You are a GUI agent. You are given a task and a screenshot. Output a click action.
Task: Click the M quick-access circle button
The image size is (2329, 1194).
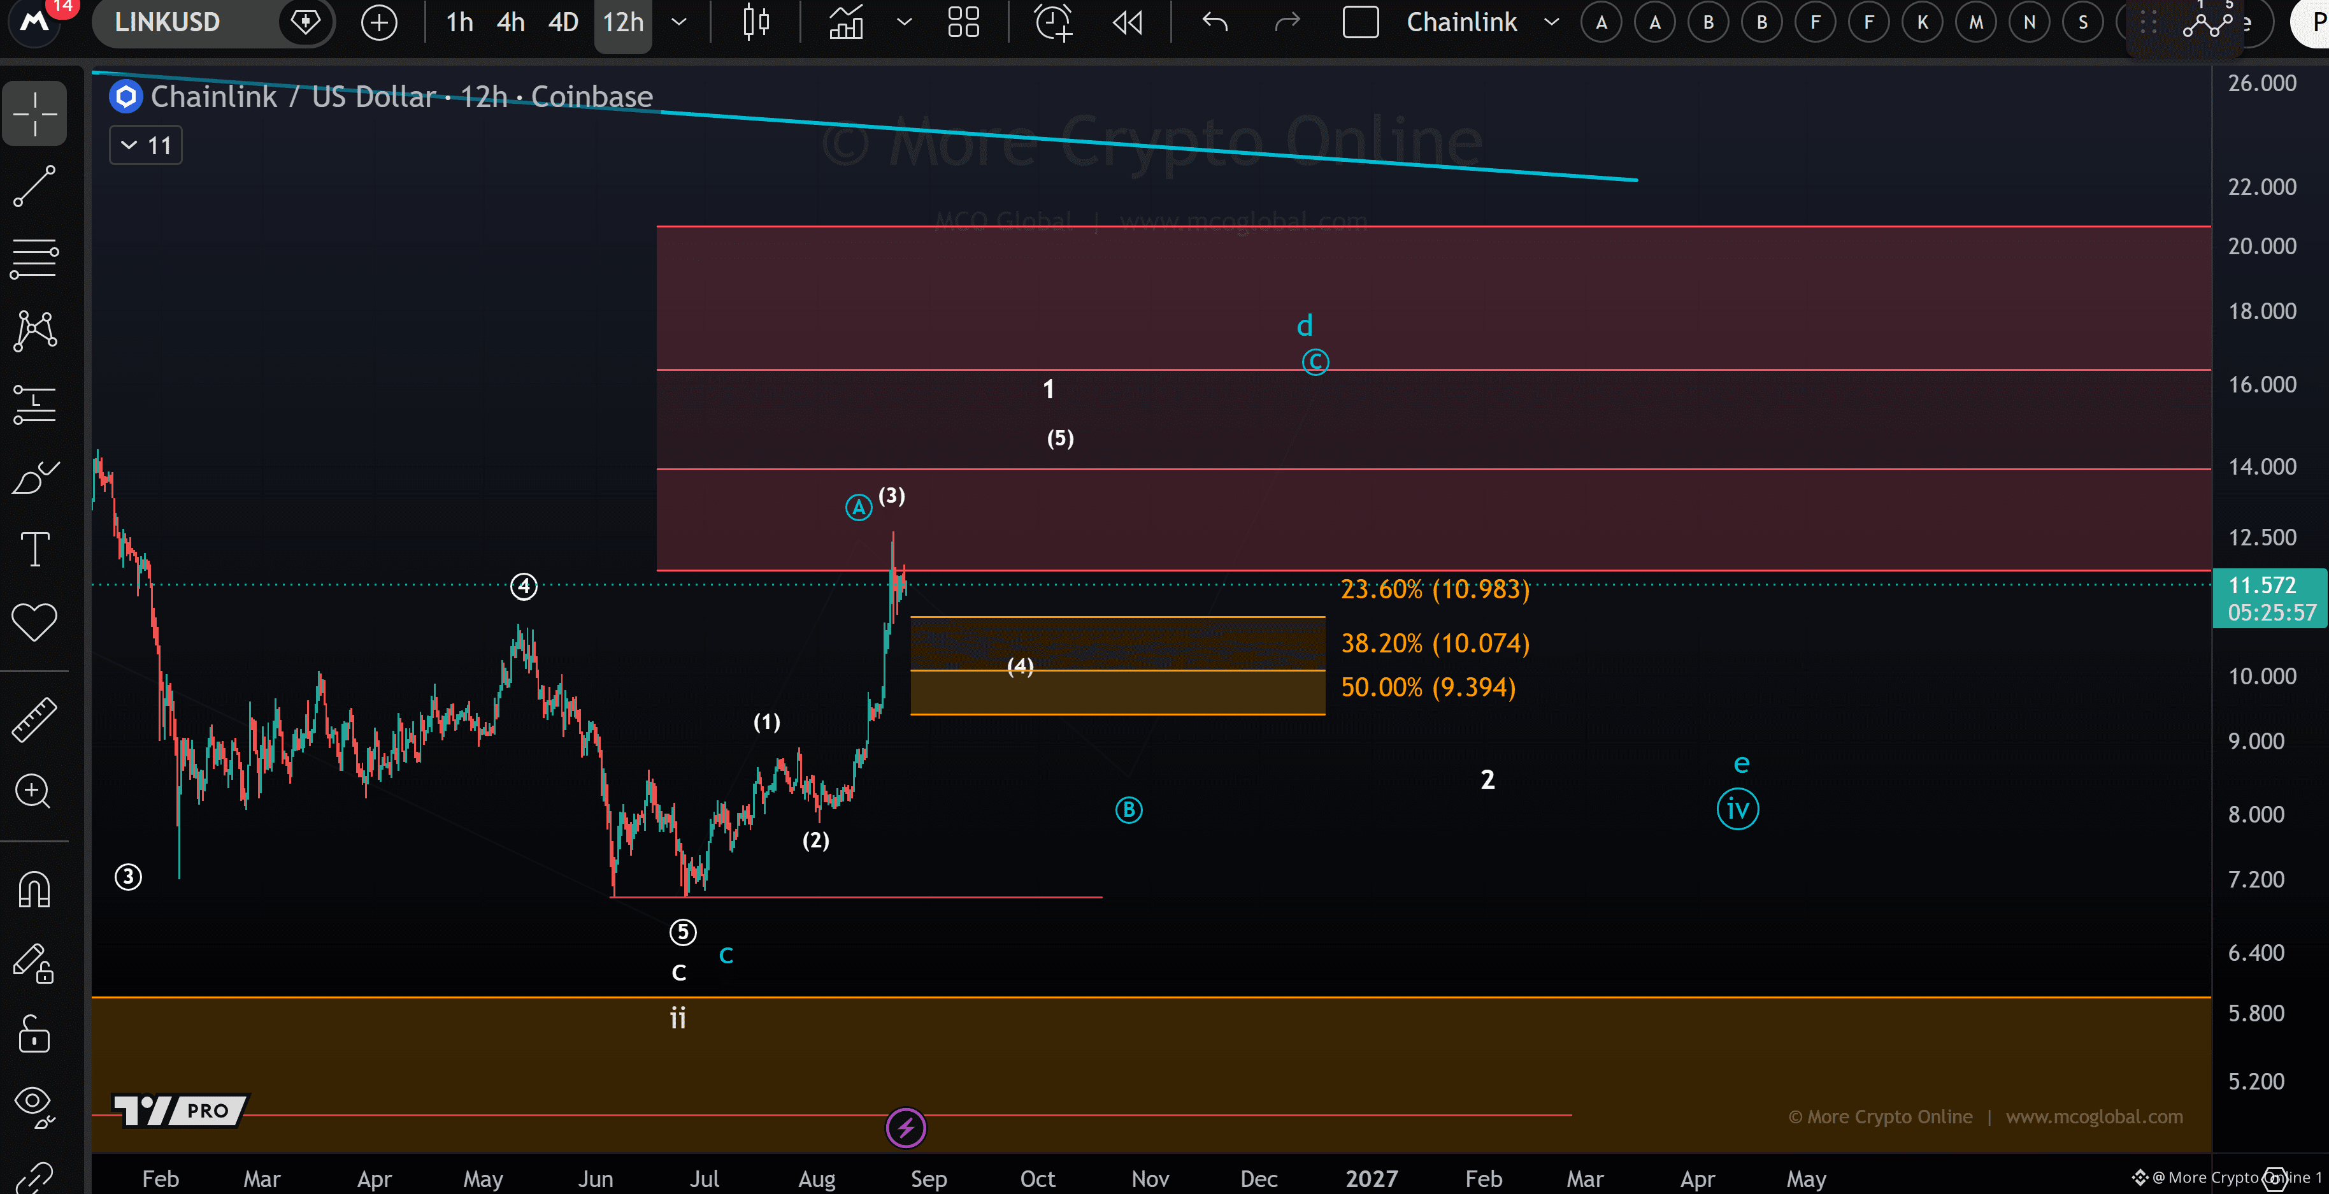tap(1976, 22)
